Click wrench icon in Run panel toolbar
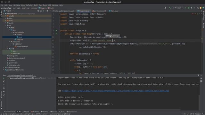This screenshot has height=115, width=205. coord(4,81)
